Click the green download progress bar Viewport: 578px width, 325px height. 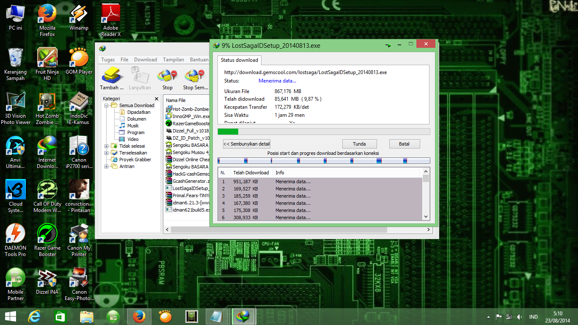pos(324,132)
